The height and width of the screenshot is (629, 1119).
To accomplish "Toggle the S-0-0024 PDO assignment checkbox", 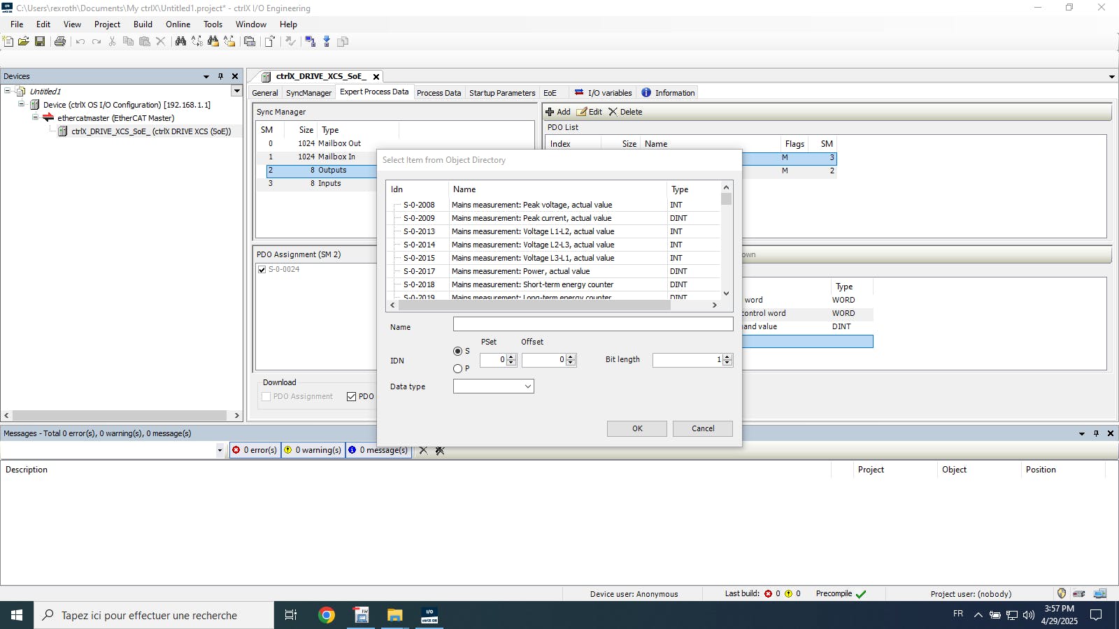I will (262, 270).
